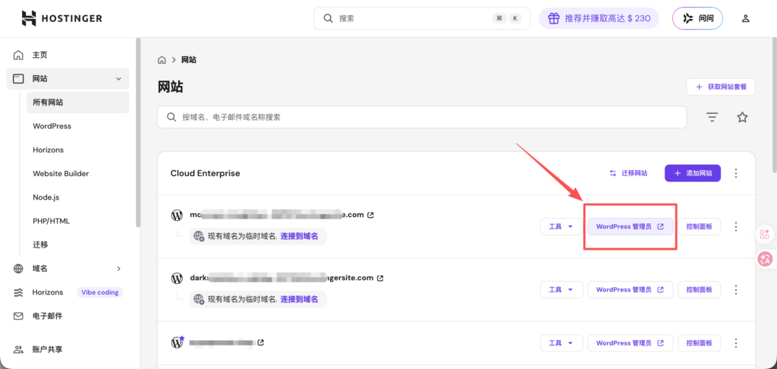
Task: Click 连接到域名 link under the first website
Action: click(299, 237)
